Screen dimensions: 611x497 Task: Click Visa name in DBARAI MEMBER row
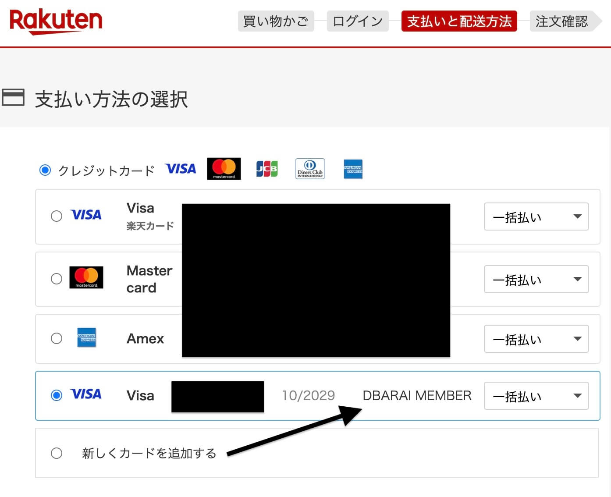[x=140, y=396]
